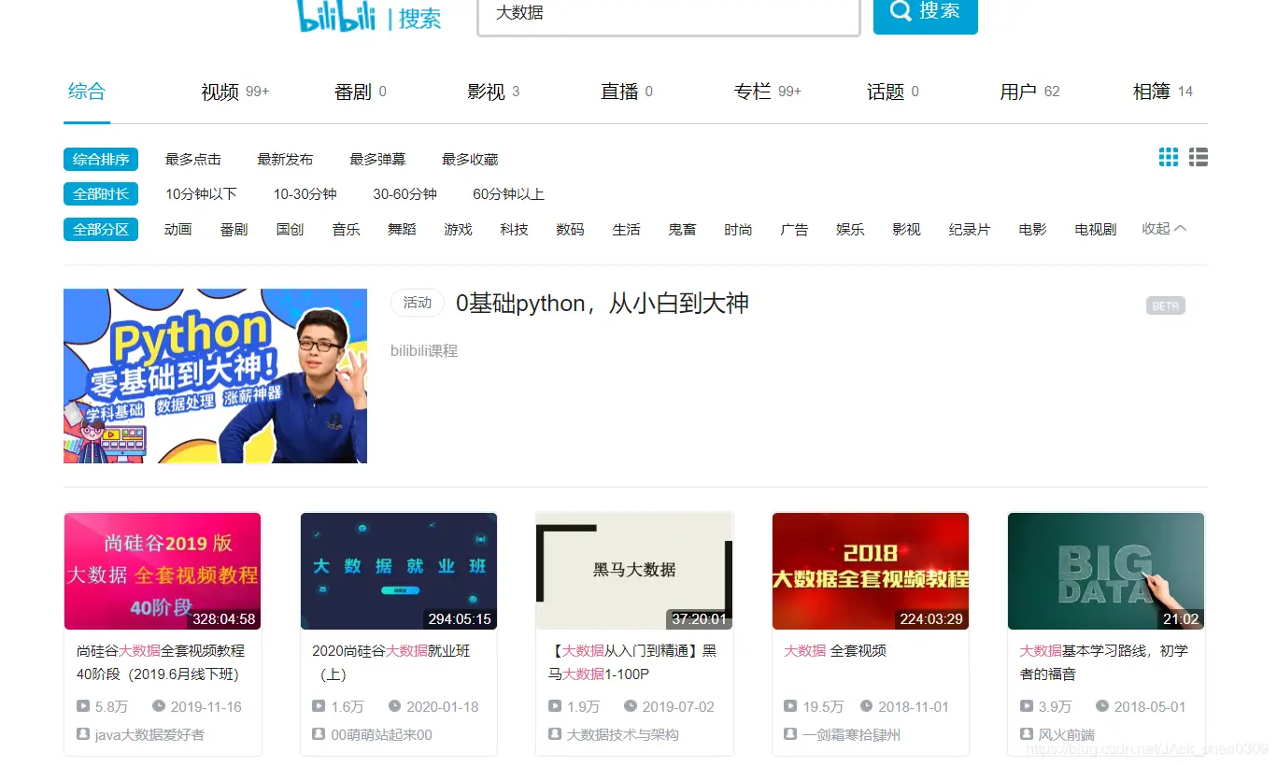Click the magnifier search icon
Viewport: 1277px width, 766px height.
(x=900, y=11)
